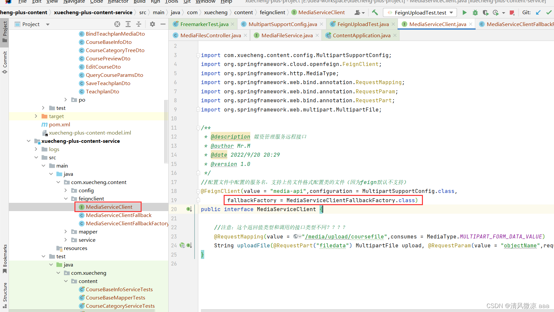Collapse the Javadoc fold marker at line 11
Screen dimensions: 554x312
tap(198, 128)
